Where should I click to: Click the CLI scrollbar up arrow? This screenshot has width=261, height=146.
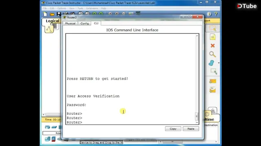[x=197, y=36]
